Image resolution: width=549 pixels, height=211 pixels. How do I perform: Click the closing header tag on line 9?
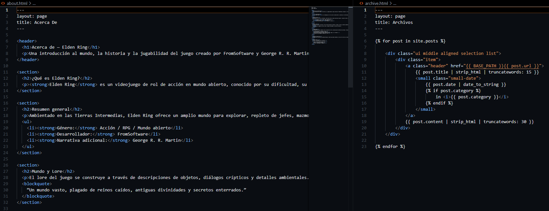coord(28,60)
